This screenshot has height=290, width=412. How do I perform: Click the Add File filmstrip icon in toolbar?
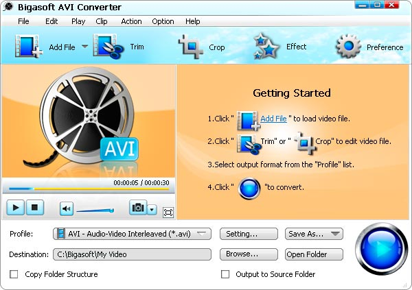[29, 46]
